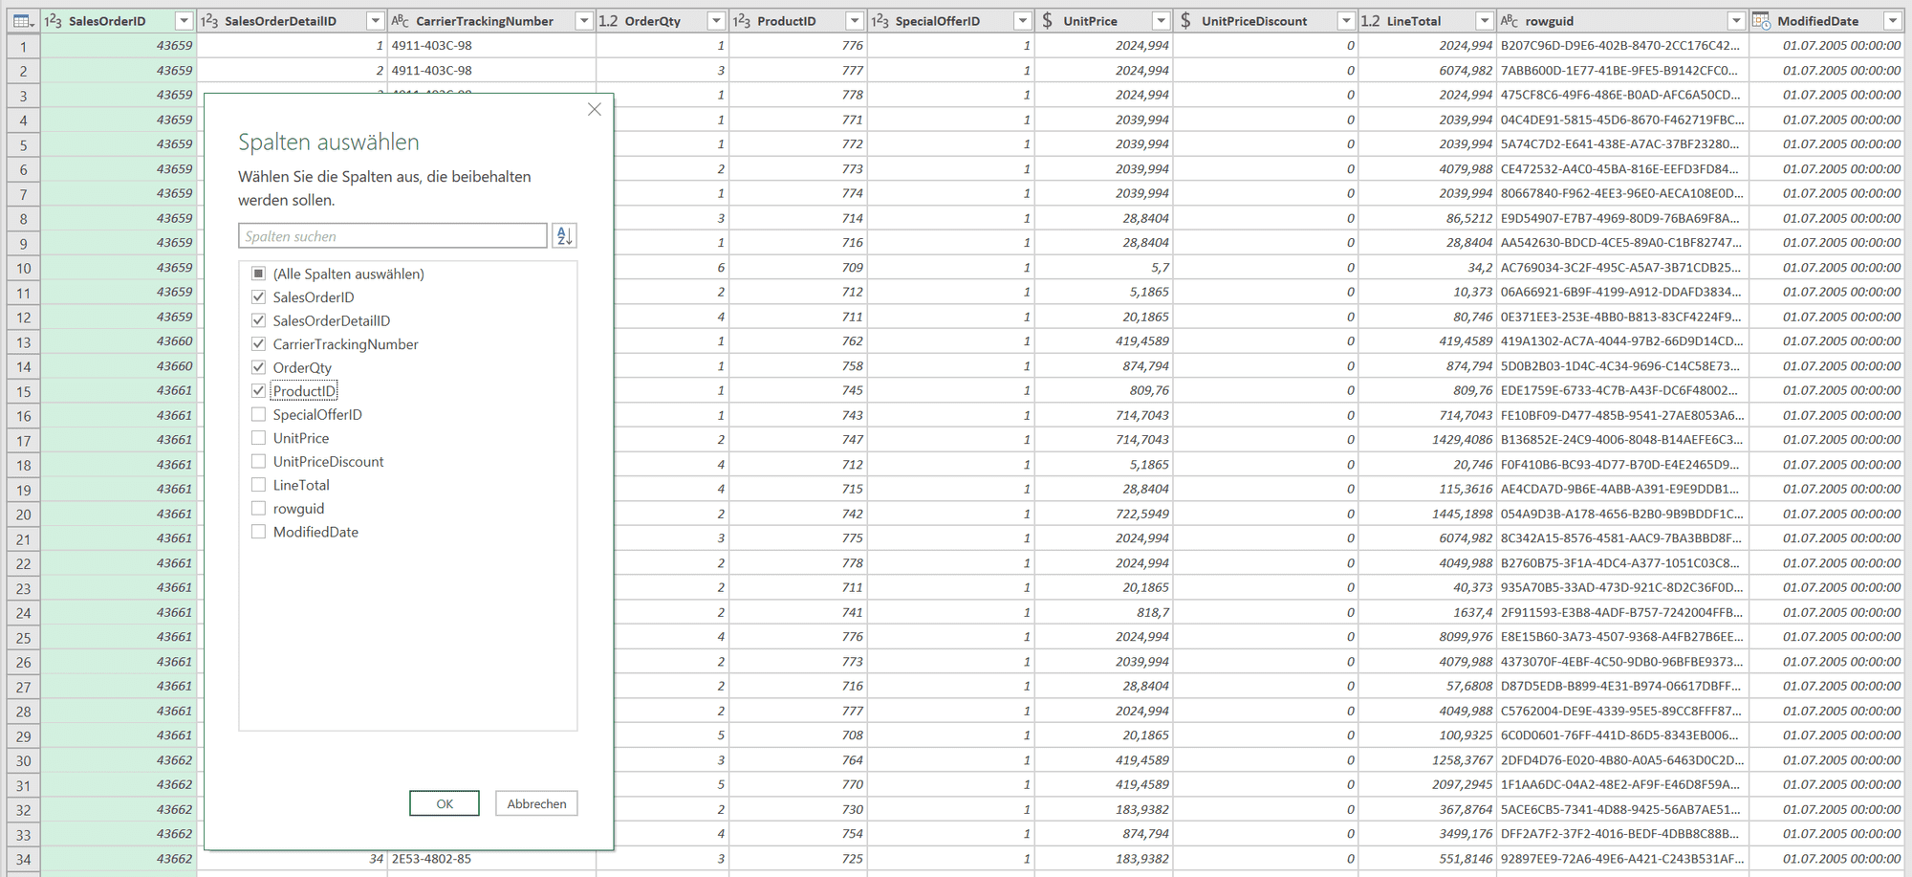The image size is (1912, 877).
Task: Open the SalesOrderDetailID column filter dropdown
Action: point(375,21)
